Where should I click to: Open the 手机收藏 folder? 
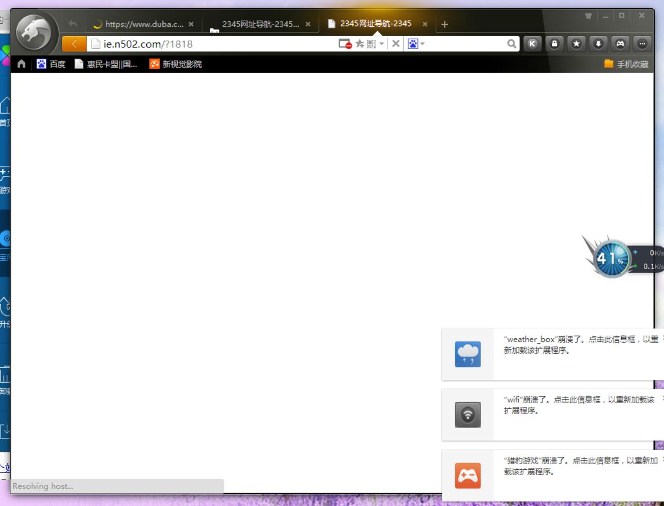pos(626,64)
